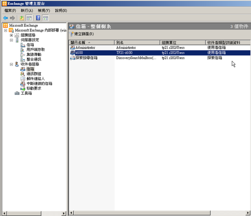Click the filter funnel icon beside 建立篩選

point(71,34)
